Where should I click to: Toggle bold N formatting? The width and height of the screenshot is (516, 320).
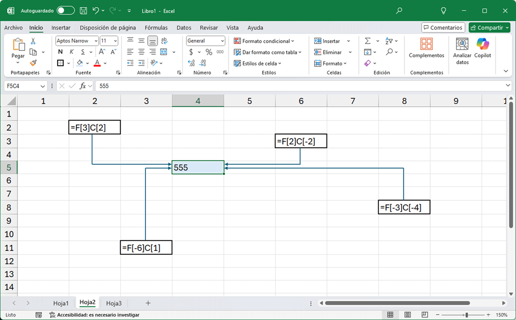[60, 52]
